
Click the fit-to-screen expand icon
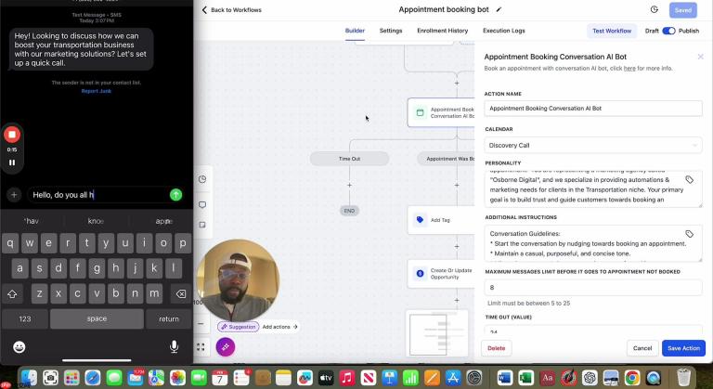[201, 347]
